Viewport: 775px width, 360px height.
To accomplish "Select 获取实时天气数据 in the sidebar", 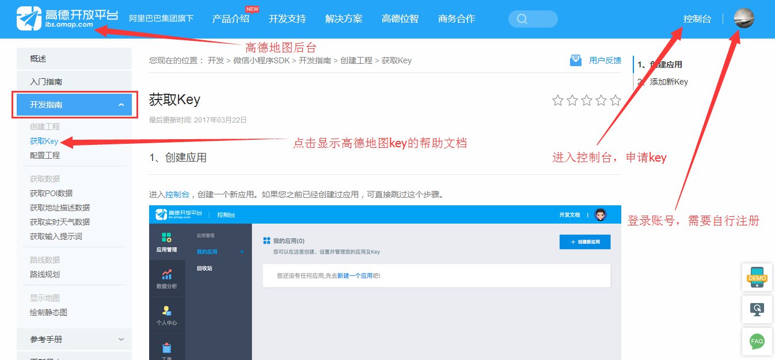I will point(60,222).
